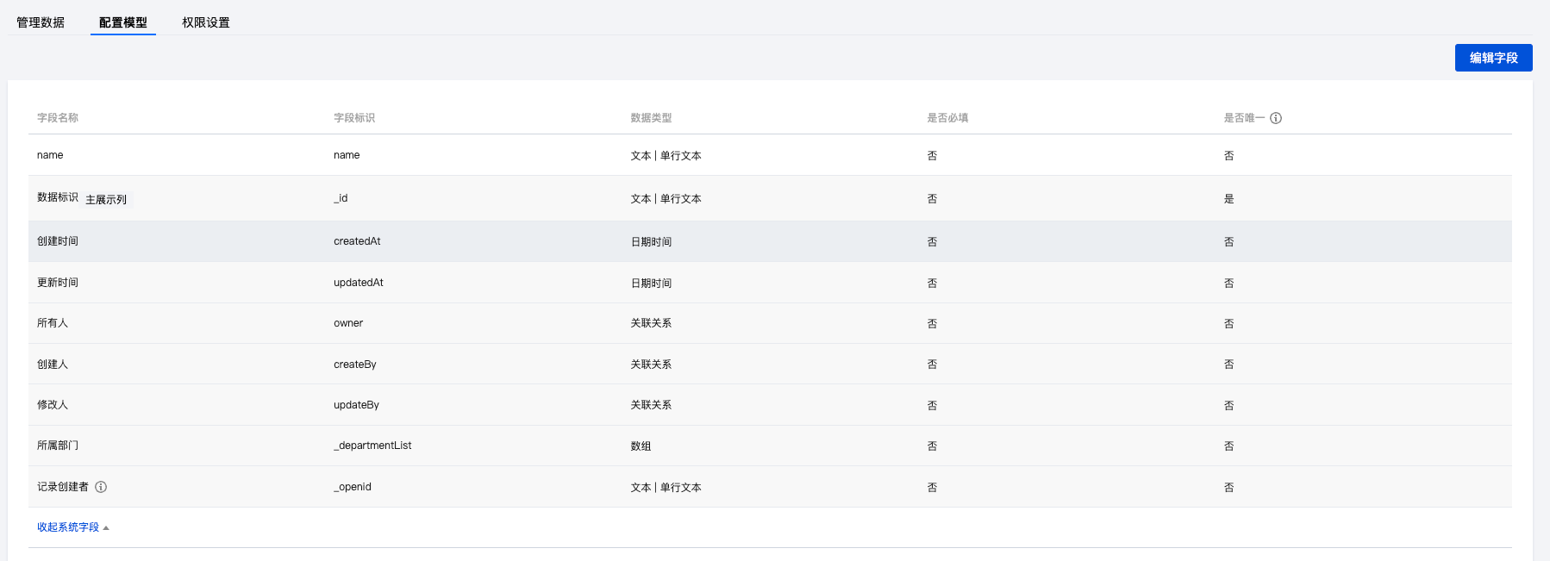The width and height of the screenshot is (1550, 561).
Task: Click the 更新时间 field name
Action: [58, 283]
